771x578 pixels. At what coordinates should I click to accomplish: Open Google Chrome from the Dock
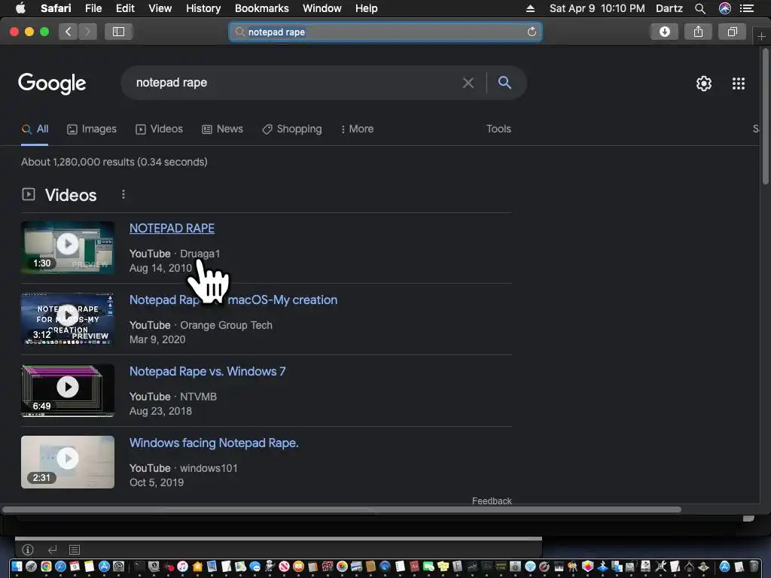46,567
